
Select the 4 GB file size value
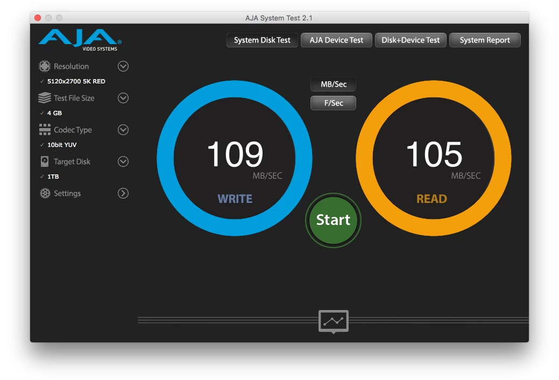coord(54,113)
